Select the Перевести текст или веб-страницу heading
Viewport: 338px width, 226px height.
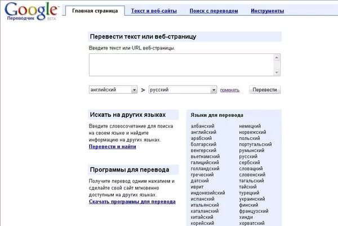pos(143,37)
